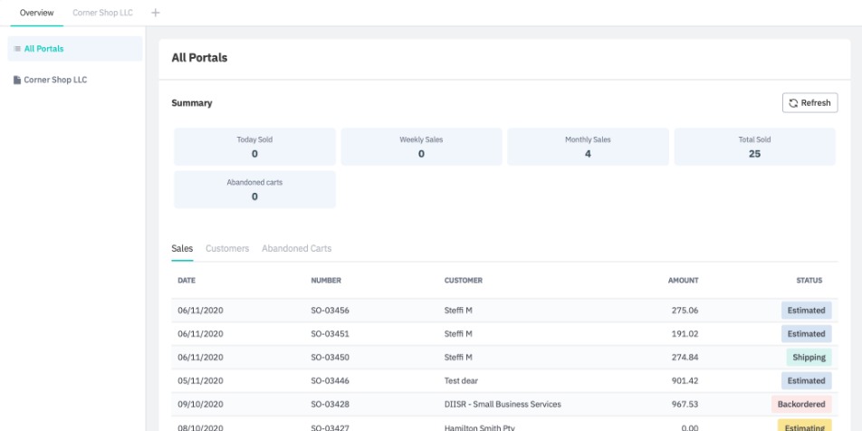Click the Abandoned carts summary card
This screenshot has height=431, width=862.
(254, 189)
